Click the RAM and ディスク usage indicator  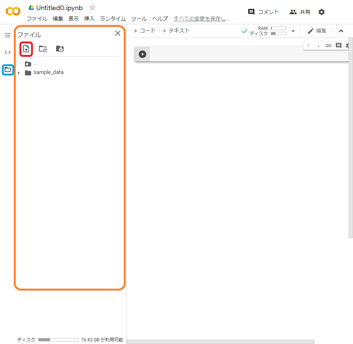coord(268,31)
